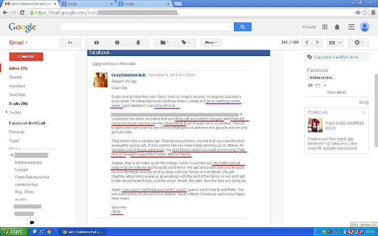Open the Move to folder dropdown
378x236 pixels.
[x=164, y=42]
